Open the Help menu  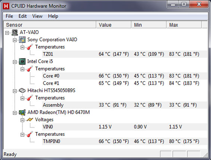(x=53, y=16)
